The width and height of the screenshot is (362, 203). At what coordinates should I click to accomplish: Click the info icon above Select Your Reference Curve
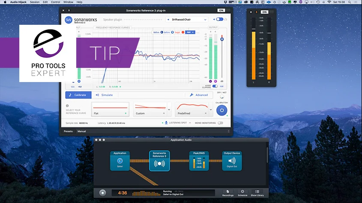click(x=67, y=106)
